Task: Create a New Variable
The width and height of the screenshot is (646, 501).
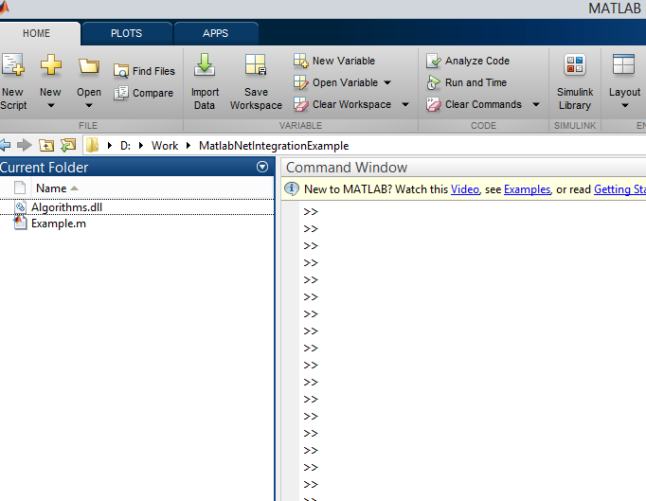Action: (x=334, y=61)
